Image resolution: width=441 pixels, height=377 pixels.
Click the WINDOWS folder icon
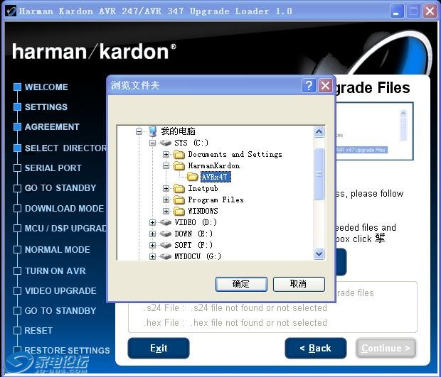pos(179,211)
